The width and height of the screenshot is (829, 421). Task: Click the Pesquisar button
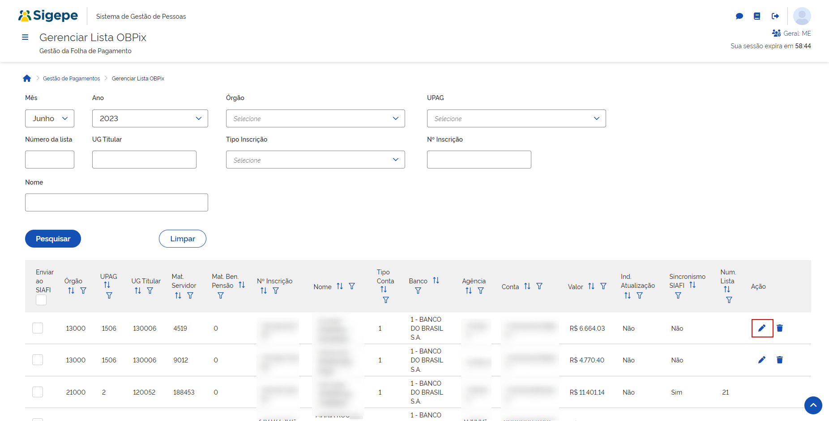[x=52, y=238]
